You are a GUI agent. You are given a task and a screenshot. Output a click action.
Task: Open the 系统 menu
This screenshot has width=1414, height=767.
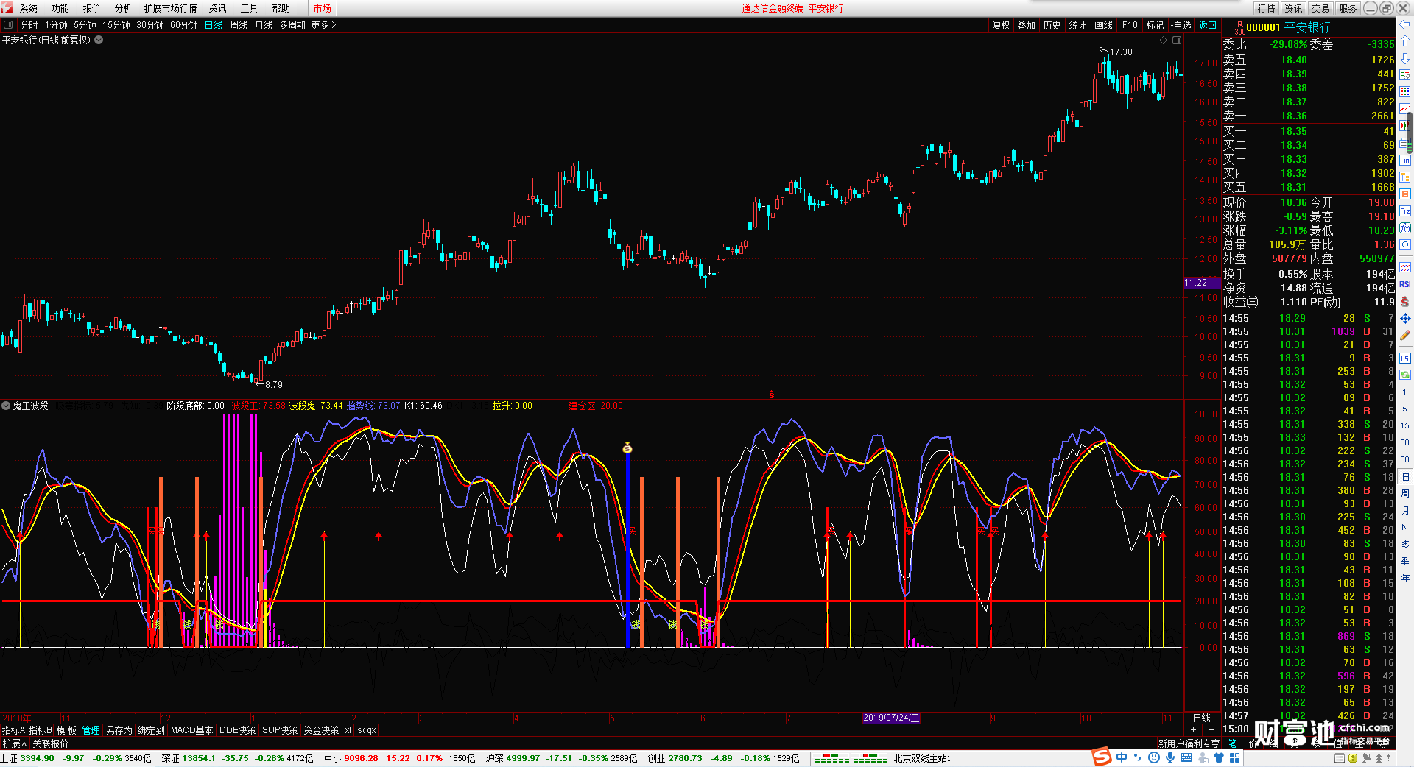click(x=29, y=8)
